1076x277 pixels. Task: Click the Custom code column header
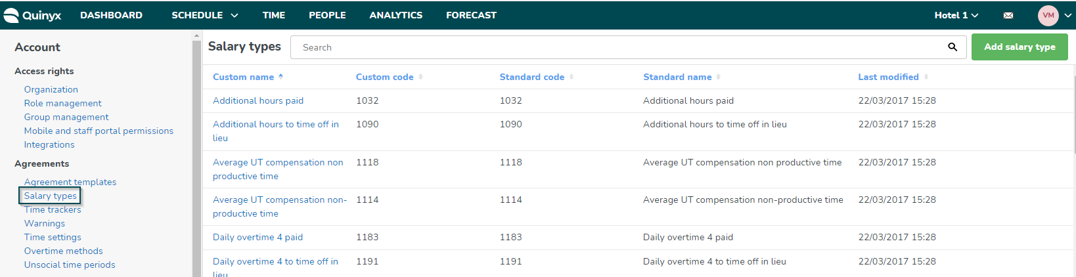coord(384,77)
